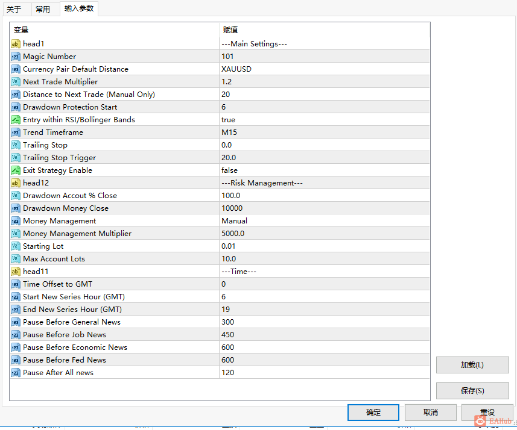Viewport: 517px width, 430px height.
Task: Click the 赋值 column header
Action: 325,30
